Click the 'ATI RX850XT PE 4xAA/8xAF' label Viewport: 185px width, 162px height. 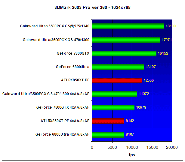coord(65,121)
